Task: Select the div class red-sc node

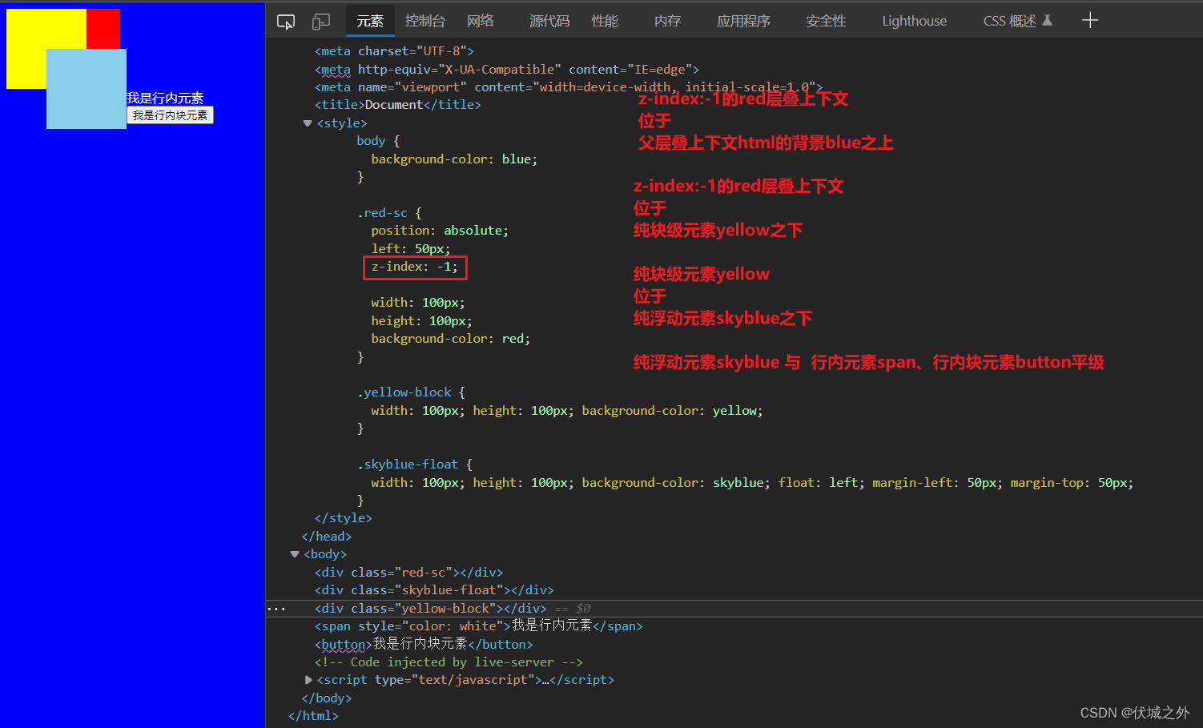Action: [x=408, y=573]
